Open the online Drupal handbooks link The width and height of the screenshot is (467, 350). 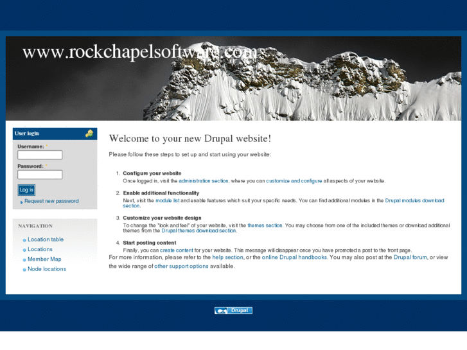(x=294, y=257)
